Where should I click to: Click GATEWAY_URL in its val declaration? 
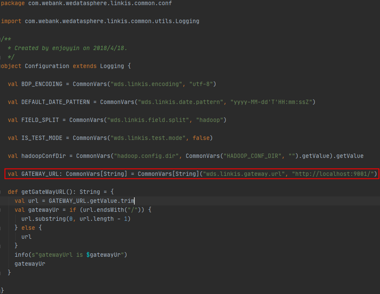(40, 174)
